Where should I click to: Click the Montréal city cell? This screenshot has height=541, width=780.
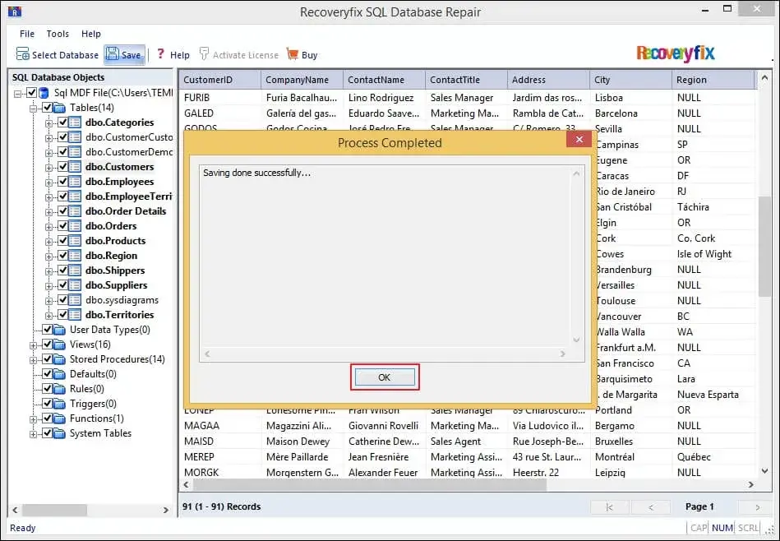[x=630, y=457]
